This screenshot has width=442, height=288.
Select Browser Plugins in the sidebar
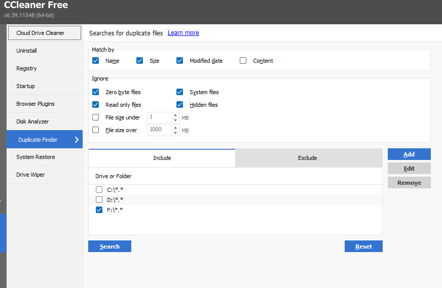[x=45, y=104]
